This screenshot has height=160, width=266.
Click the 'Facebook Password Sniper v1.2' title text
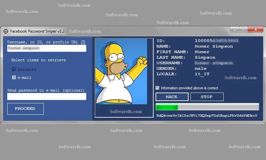(37, 31)
